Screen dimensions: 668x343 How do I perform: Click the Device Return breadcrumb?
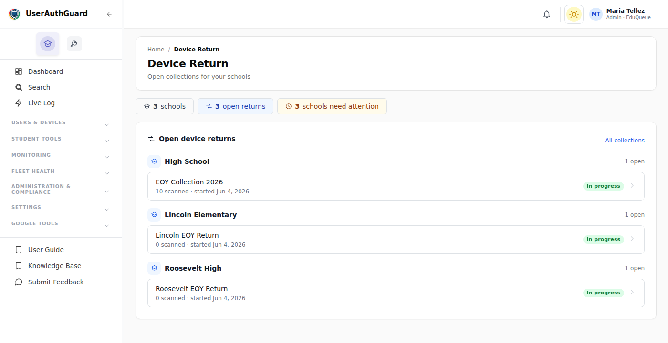[197, 50]
